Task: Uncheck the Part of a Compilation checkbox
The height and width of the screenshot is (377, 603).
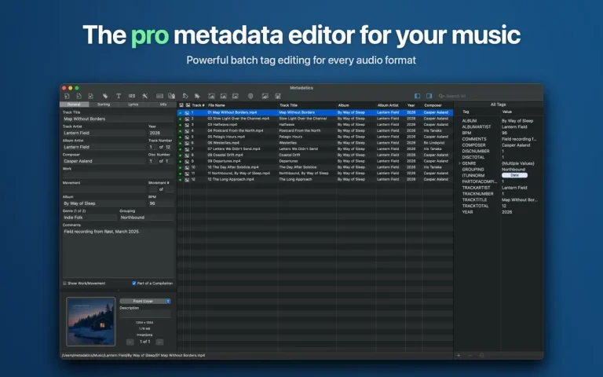Action: point(133,283)
